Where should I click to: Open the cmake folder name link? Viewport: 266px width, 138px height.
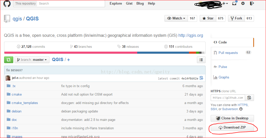pyautogui.click(x=17, y=94)
